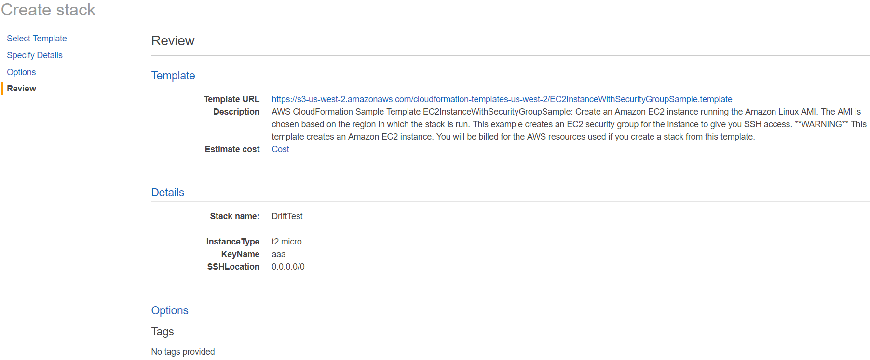Image resolution: width=870 pixels, height=360 pixels.
Task: Click the Tags subheading
Action: click(x=163, y=332)
